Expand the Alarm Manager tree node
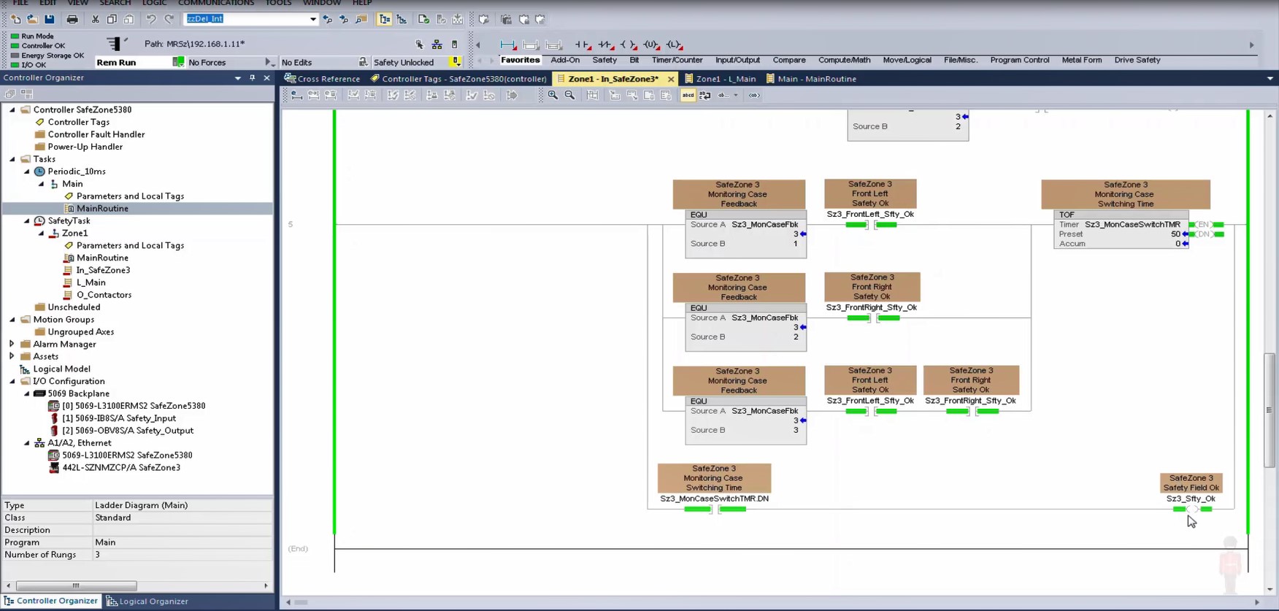This screenshot has width=1279, height=611. tap(12, 344)
